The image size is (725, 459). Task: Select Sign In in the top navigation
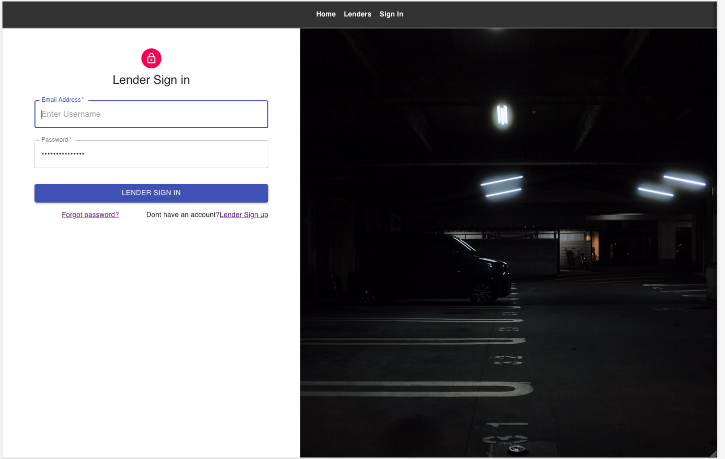point(391,14)
